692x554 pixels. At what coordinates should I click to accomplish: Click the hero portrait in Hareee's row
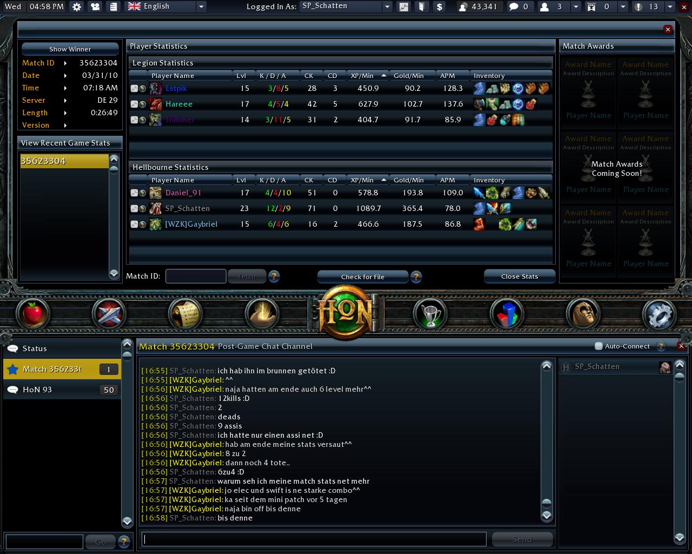156,104
